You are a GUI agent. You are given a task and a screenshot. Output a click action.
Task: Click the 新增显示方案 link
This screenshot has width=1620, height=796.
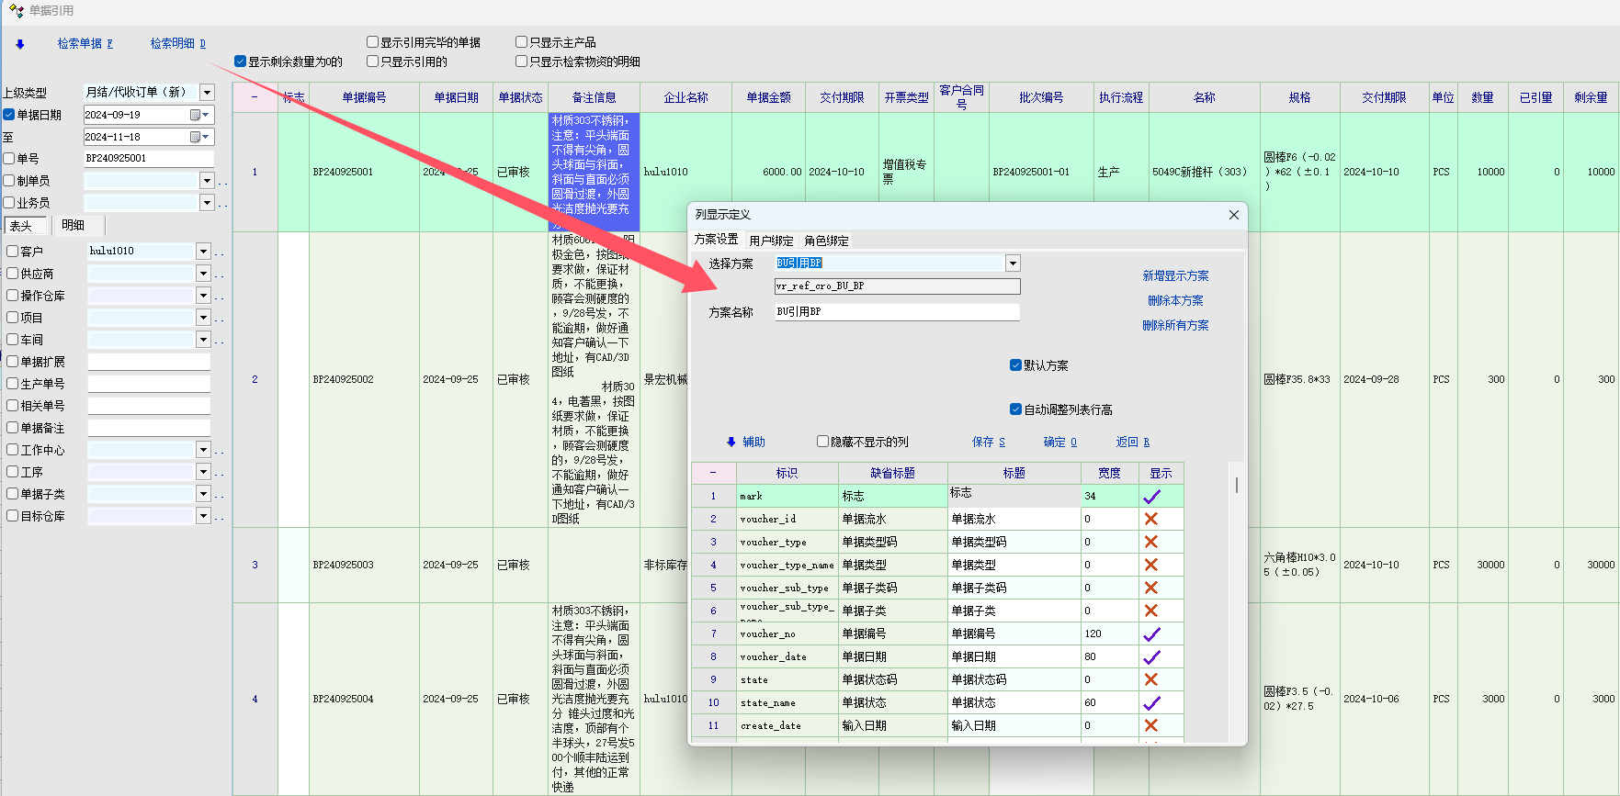pos(1175,275)
